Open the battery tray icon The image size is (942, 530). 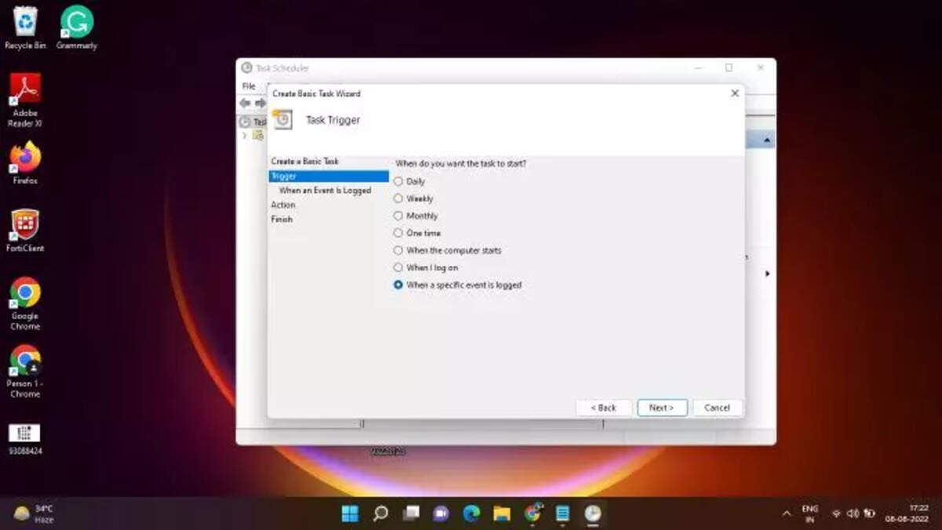coord(869,514)
